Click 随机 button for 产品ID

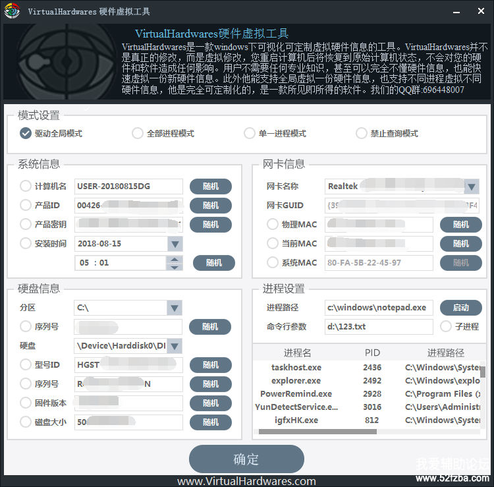coord(211,206)
